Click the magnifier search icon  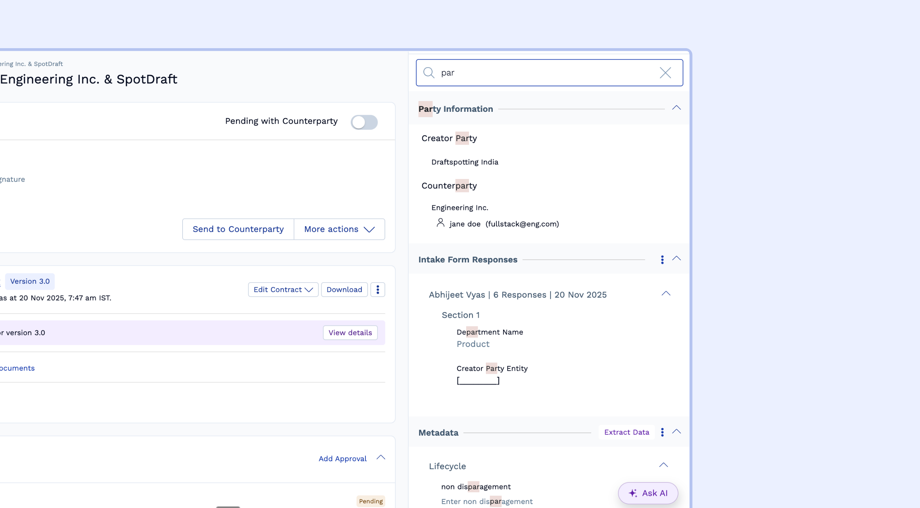point(428,73)
